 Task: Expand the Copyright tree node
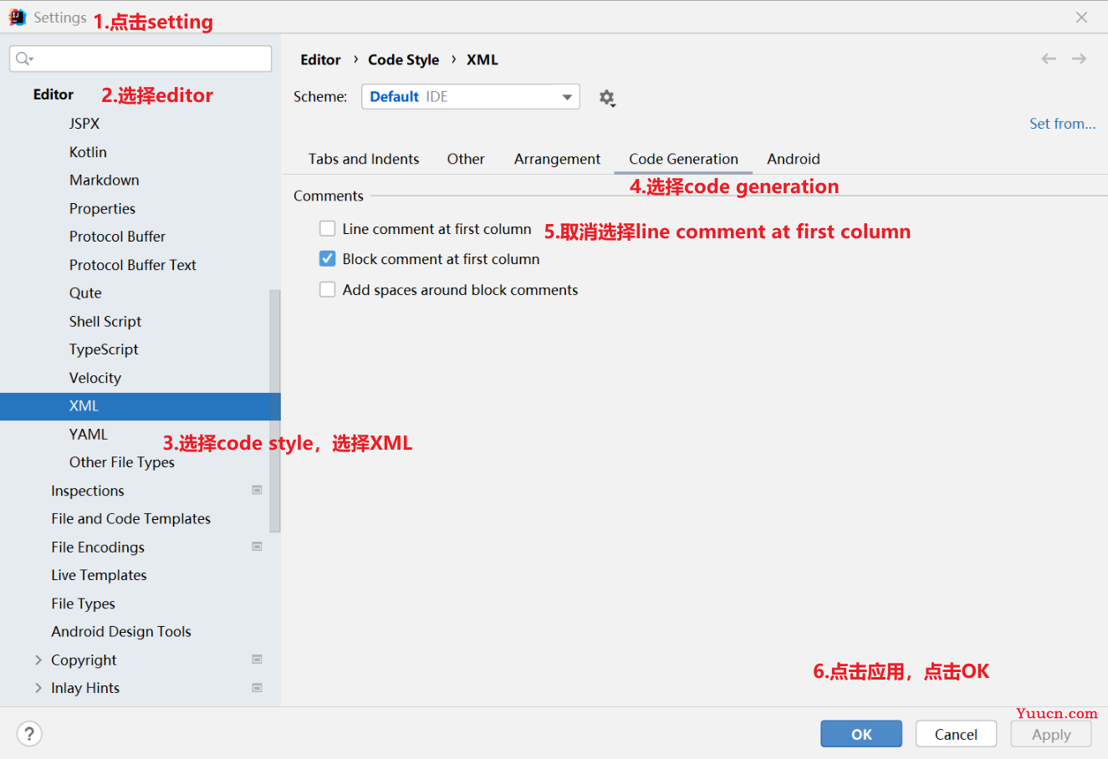(x=38, y=660)
